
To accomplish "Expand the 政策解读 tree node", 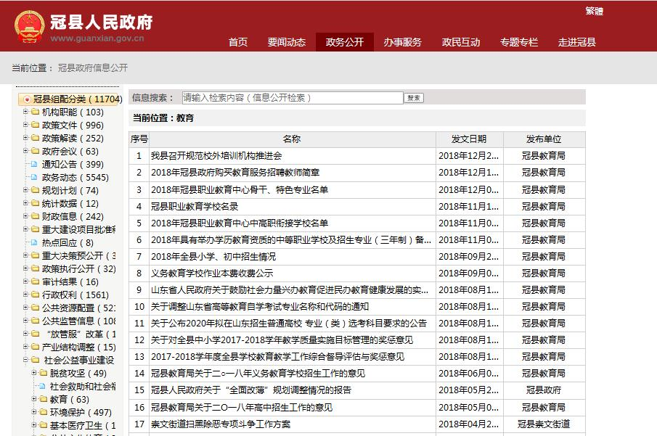I will click(25, 137).
